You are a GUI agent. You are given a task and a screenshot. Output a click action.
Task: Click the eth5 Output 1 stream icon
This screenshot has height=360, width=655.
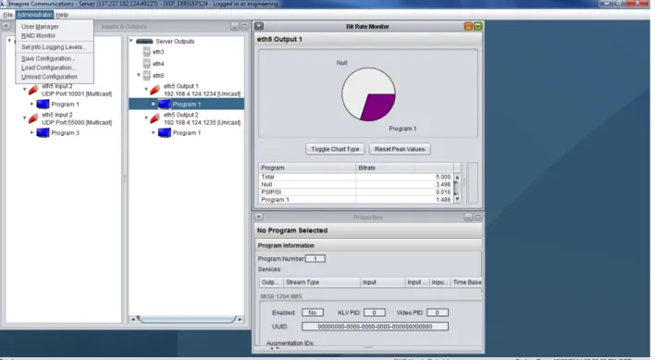(x=155, y=90)
